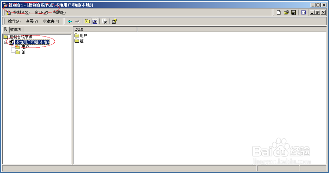Click the 名称 column header
This screenshot has width=329, height=173.
pyautogui.click(x=105, y=30)
